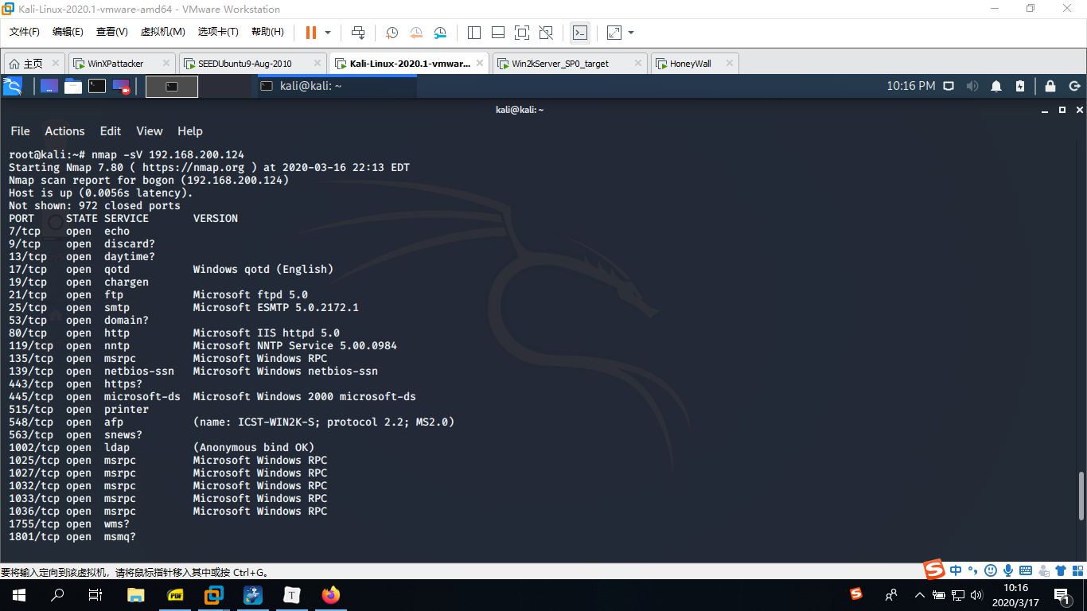
Task: Click the send Ctrl+Alt+Del toolbar icon
Action: coord(358,33)
